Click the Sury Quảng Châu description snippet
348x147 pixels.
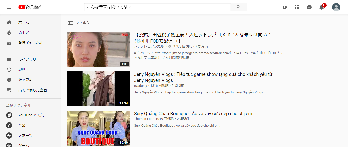177,126
